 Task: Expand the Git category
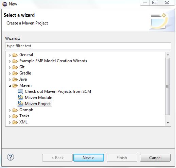(x=10, y=67)
